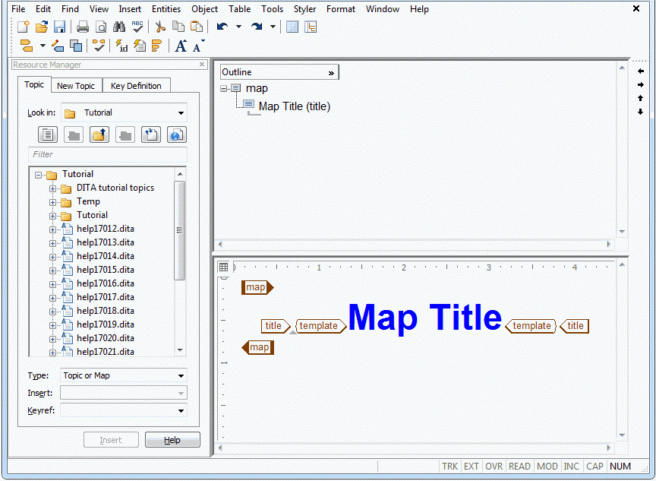
Task: Expand the DITA tutorial topics folder
Action: [52, 188]
